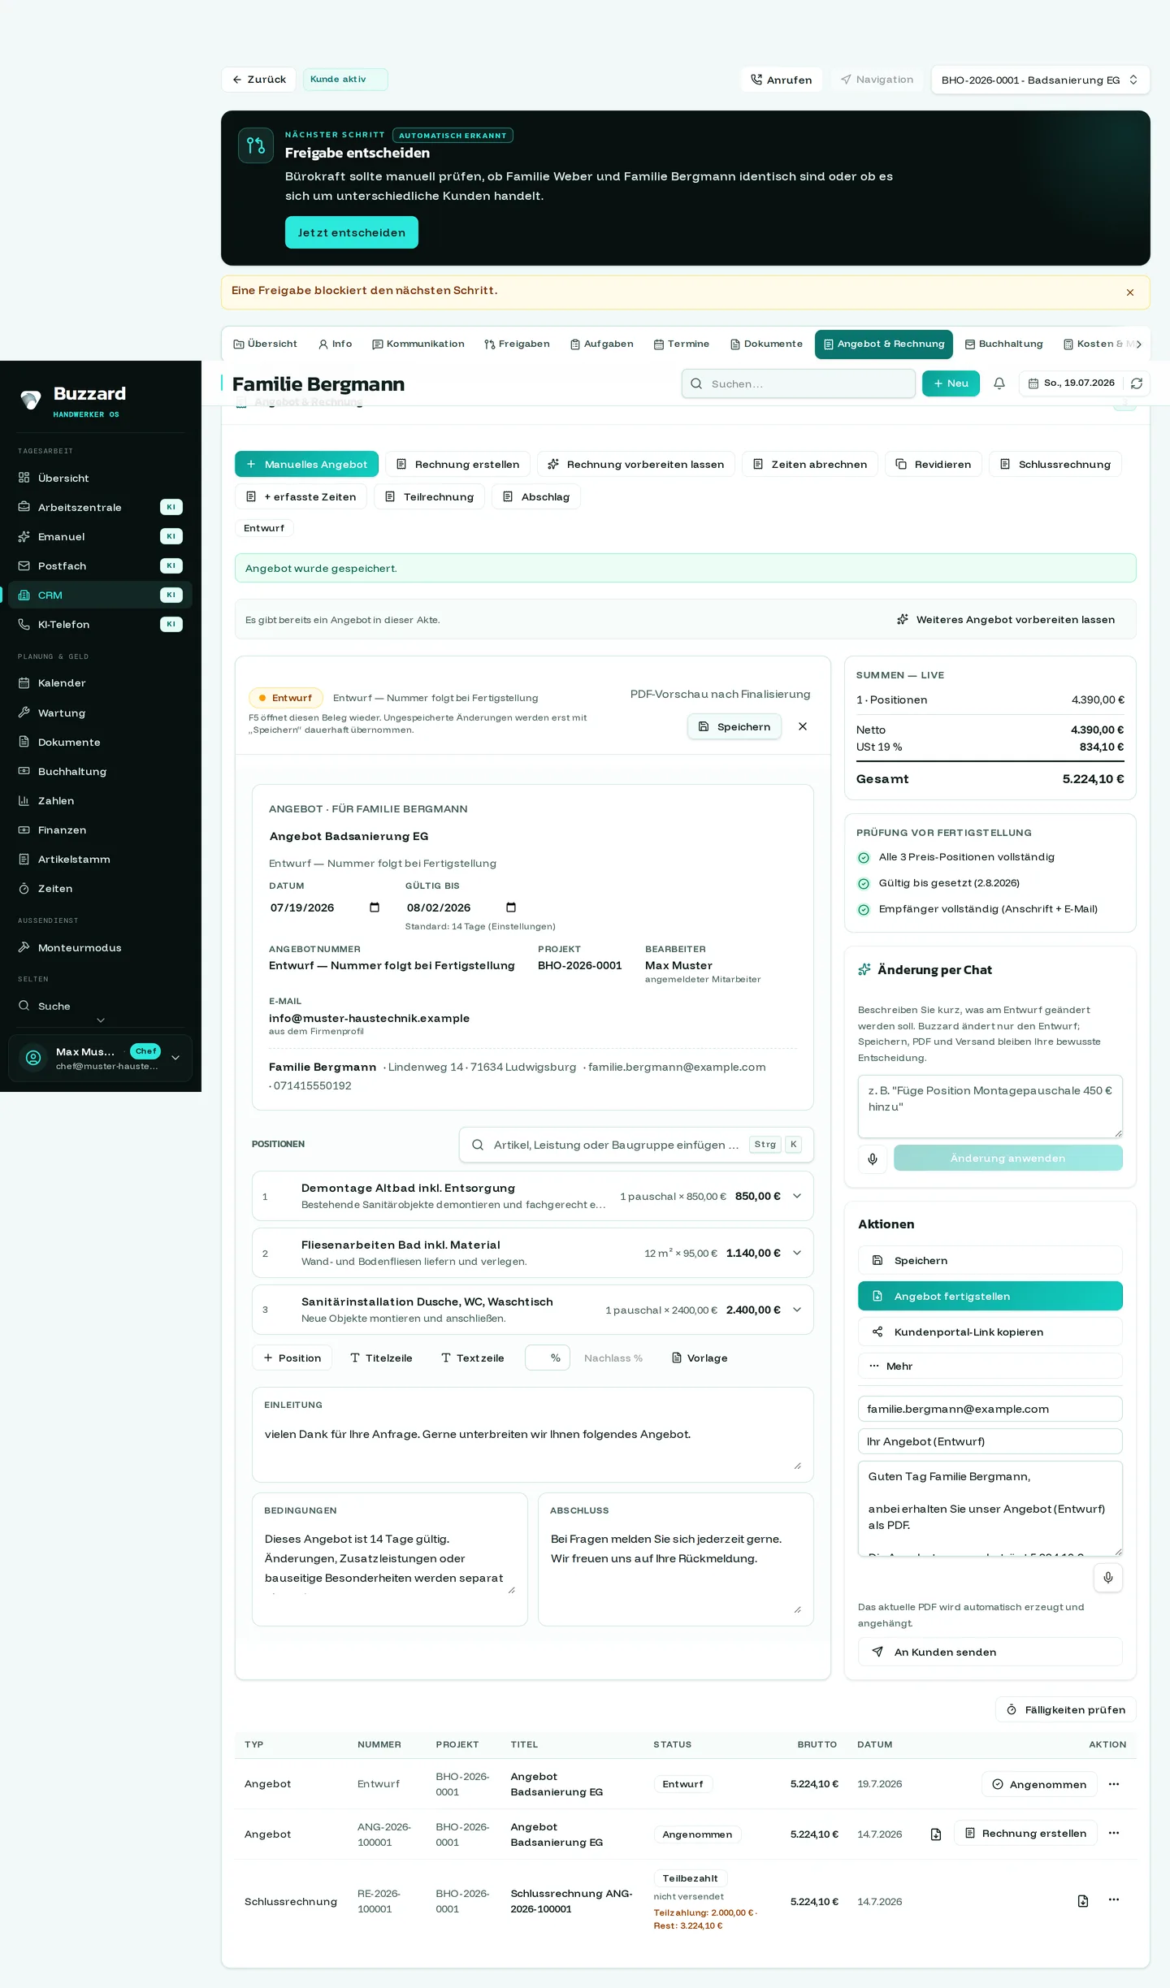Image resolution: width=1170 pixels, height=1988 pixels.
Task: Switch to the Kommunikation tab
Action: click(418, 344)
